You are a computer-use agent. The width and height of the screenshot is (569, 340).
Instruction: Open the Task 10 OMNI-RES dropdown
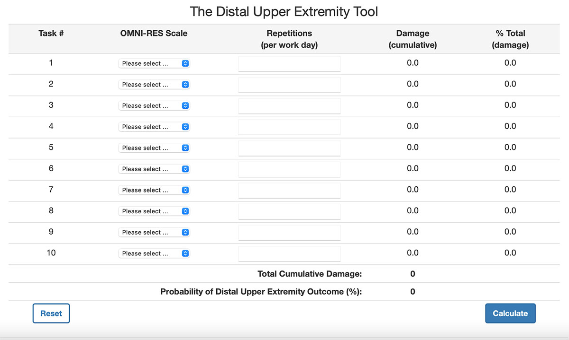pos(154,253)
